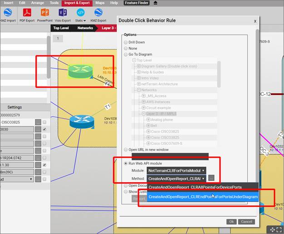Click the KMZ Export icon
This screenshot has height=234, width=284.
pyautogui.click(x=98, y=13)
